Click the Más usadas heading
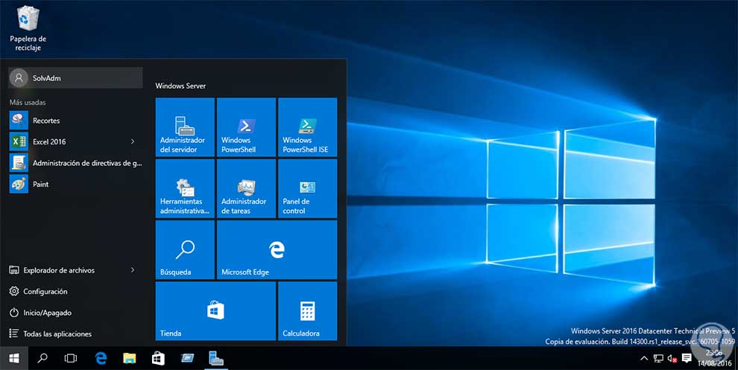 pyautogui.click(x=28, y=102)
